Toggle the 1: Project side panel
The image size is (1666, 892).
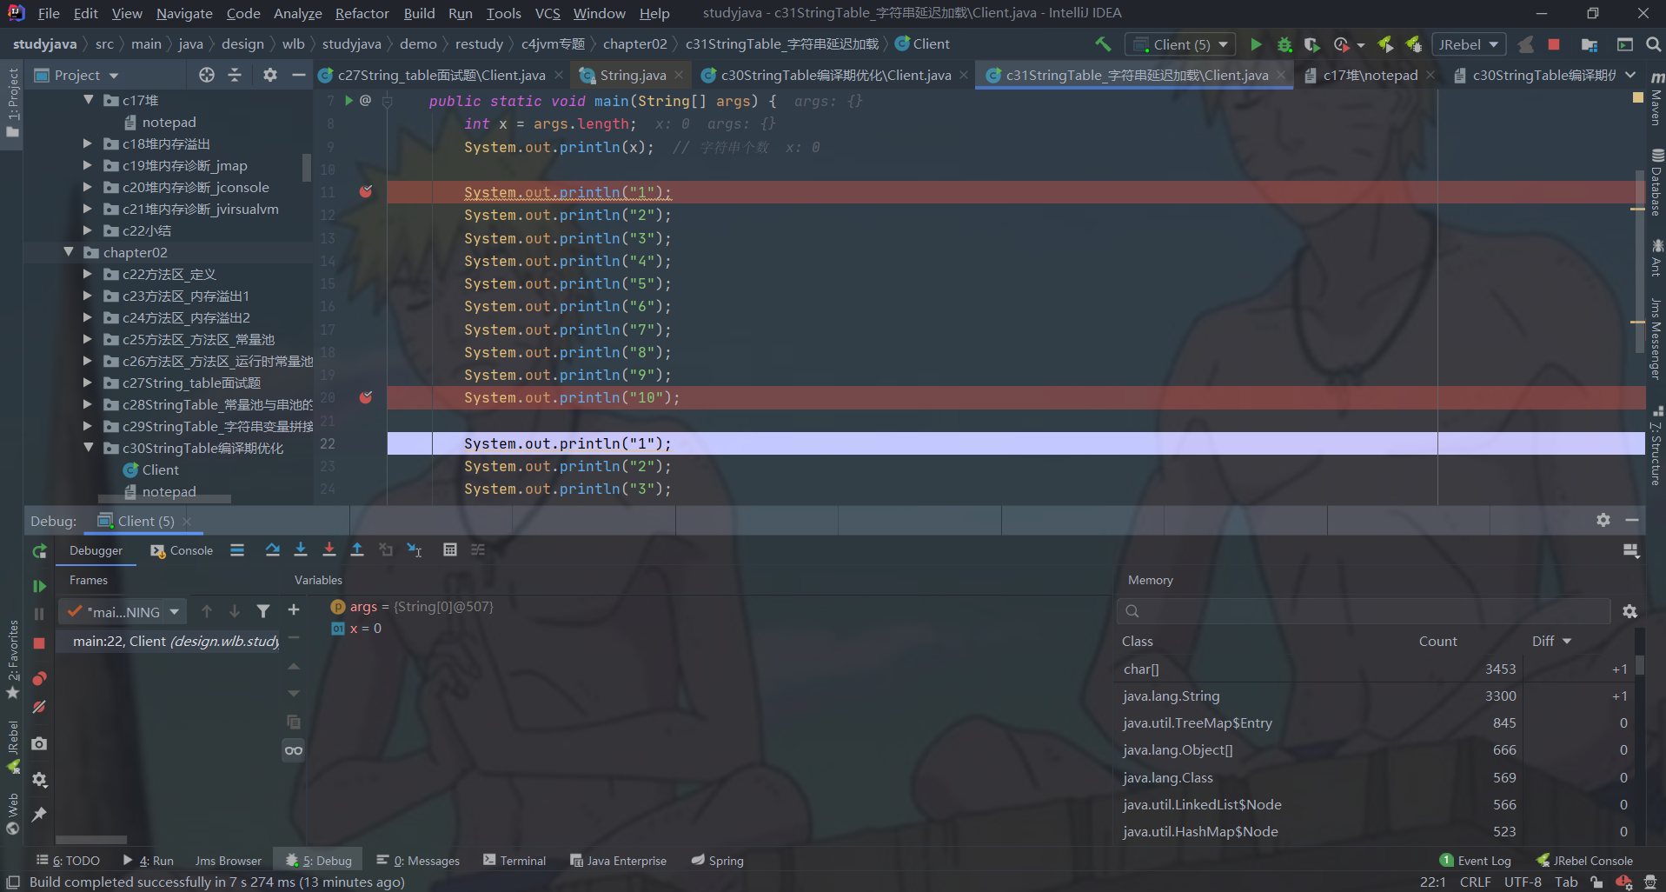pos(12,103)
